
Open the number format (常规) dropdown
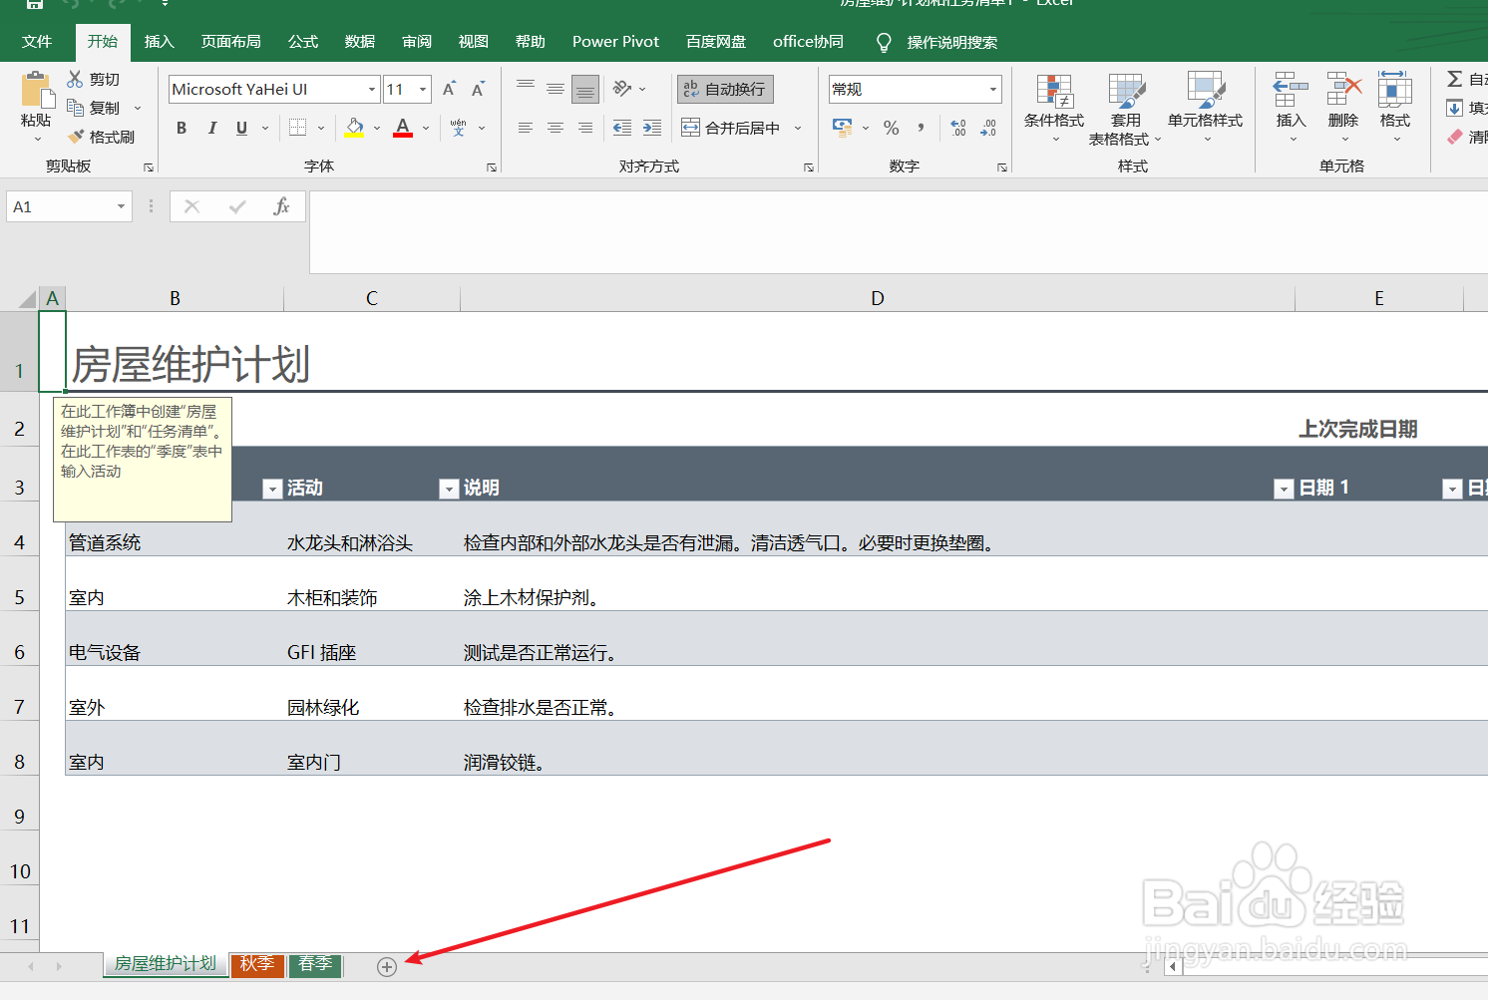[993, 89]
